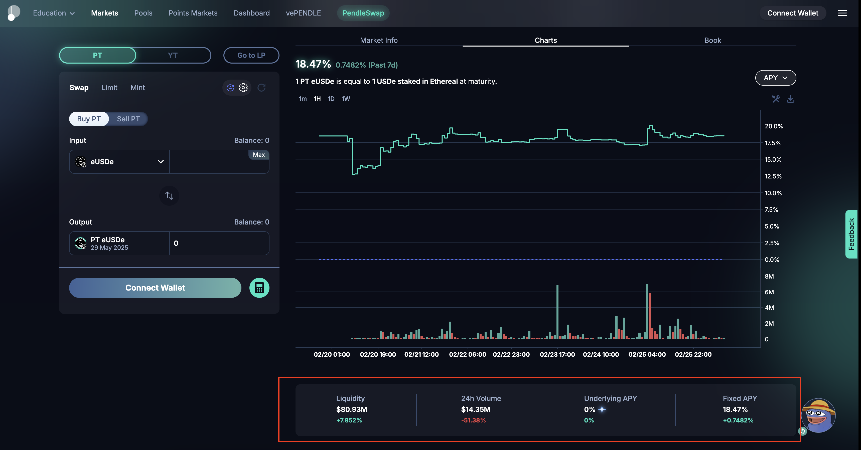Select the YT token side
Screen dimensions: 861x450
173,55
